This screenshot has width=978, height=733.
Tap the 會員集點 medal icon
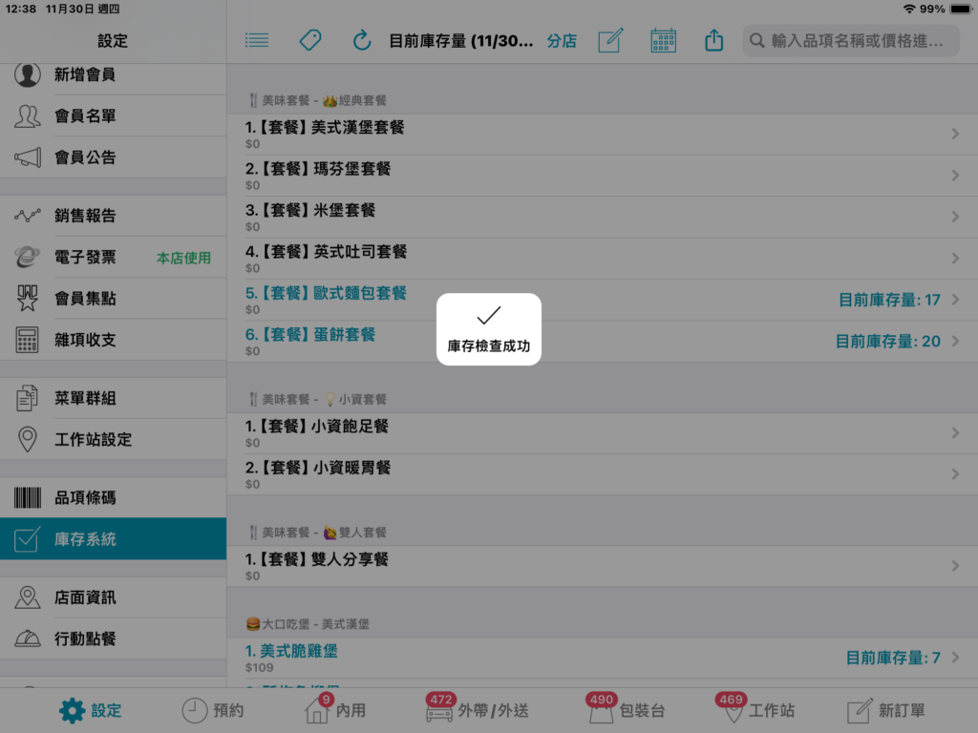(x=27, y=299)
